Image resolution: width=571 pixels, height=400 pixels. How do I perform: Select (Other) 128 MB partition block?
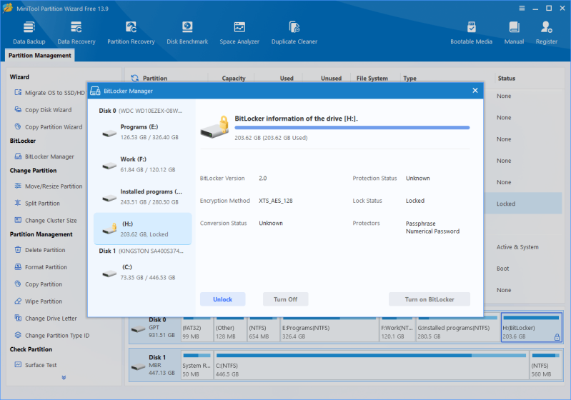click(x=230, y=329)
